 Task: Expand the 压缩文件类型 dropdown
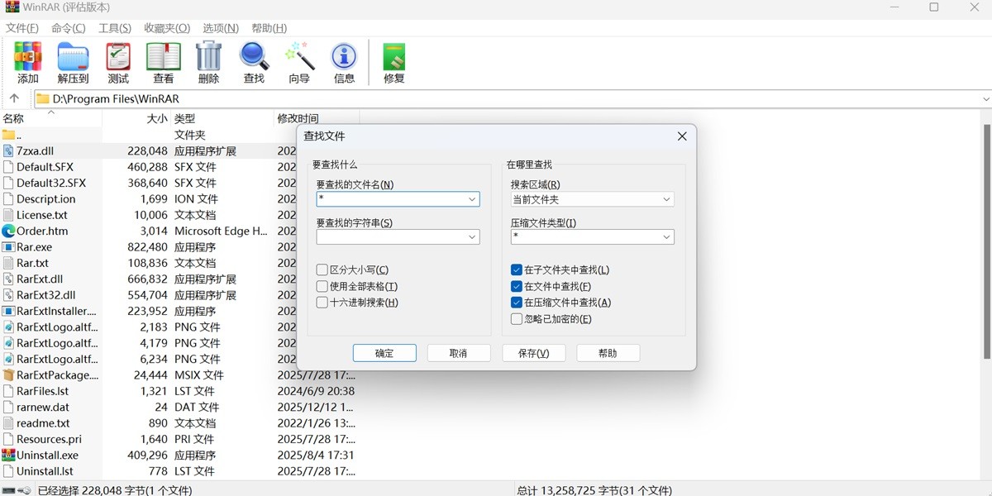(666, 236)
